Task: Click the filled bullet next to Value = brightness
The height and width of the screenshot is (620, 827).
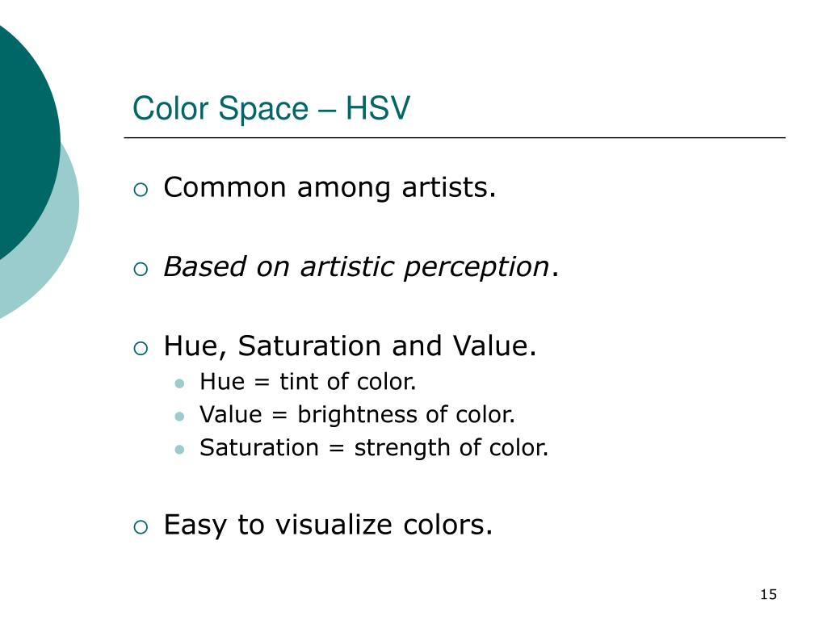Action: point(179,417)
